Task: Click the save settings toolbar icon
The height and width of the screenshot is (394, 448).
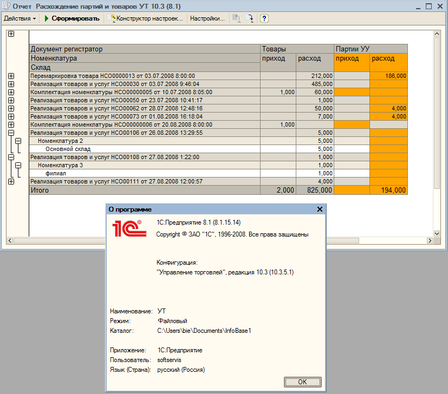Action: coord(249,18)
